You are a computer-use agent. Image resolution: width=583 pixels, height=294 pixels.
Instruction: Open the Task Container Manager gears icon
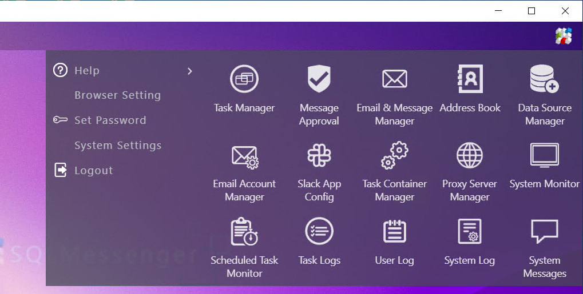pyautogui.click(x=395, y=155)
